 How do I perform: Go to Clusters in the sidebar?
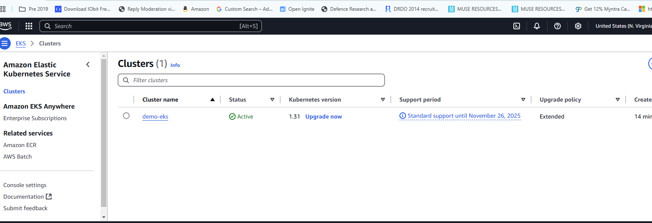14,91
